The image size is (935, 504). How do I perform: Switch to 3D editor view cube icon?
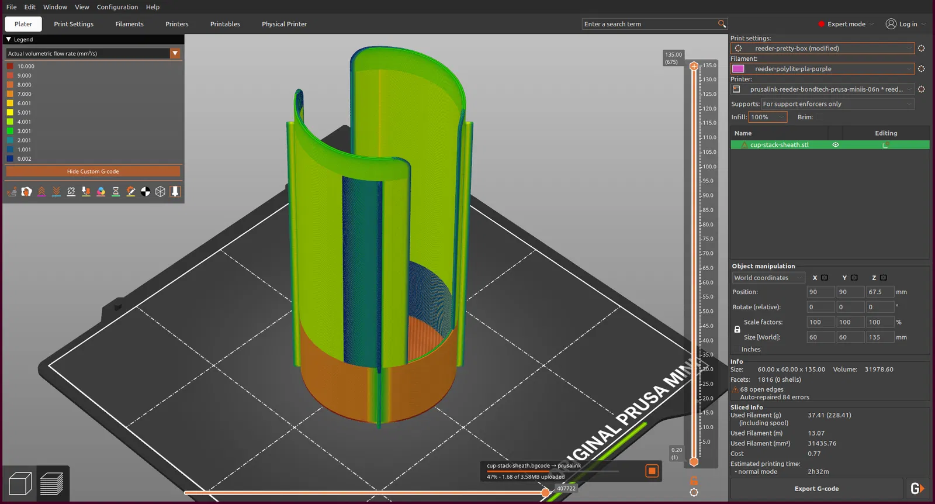(20, 484)
